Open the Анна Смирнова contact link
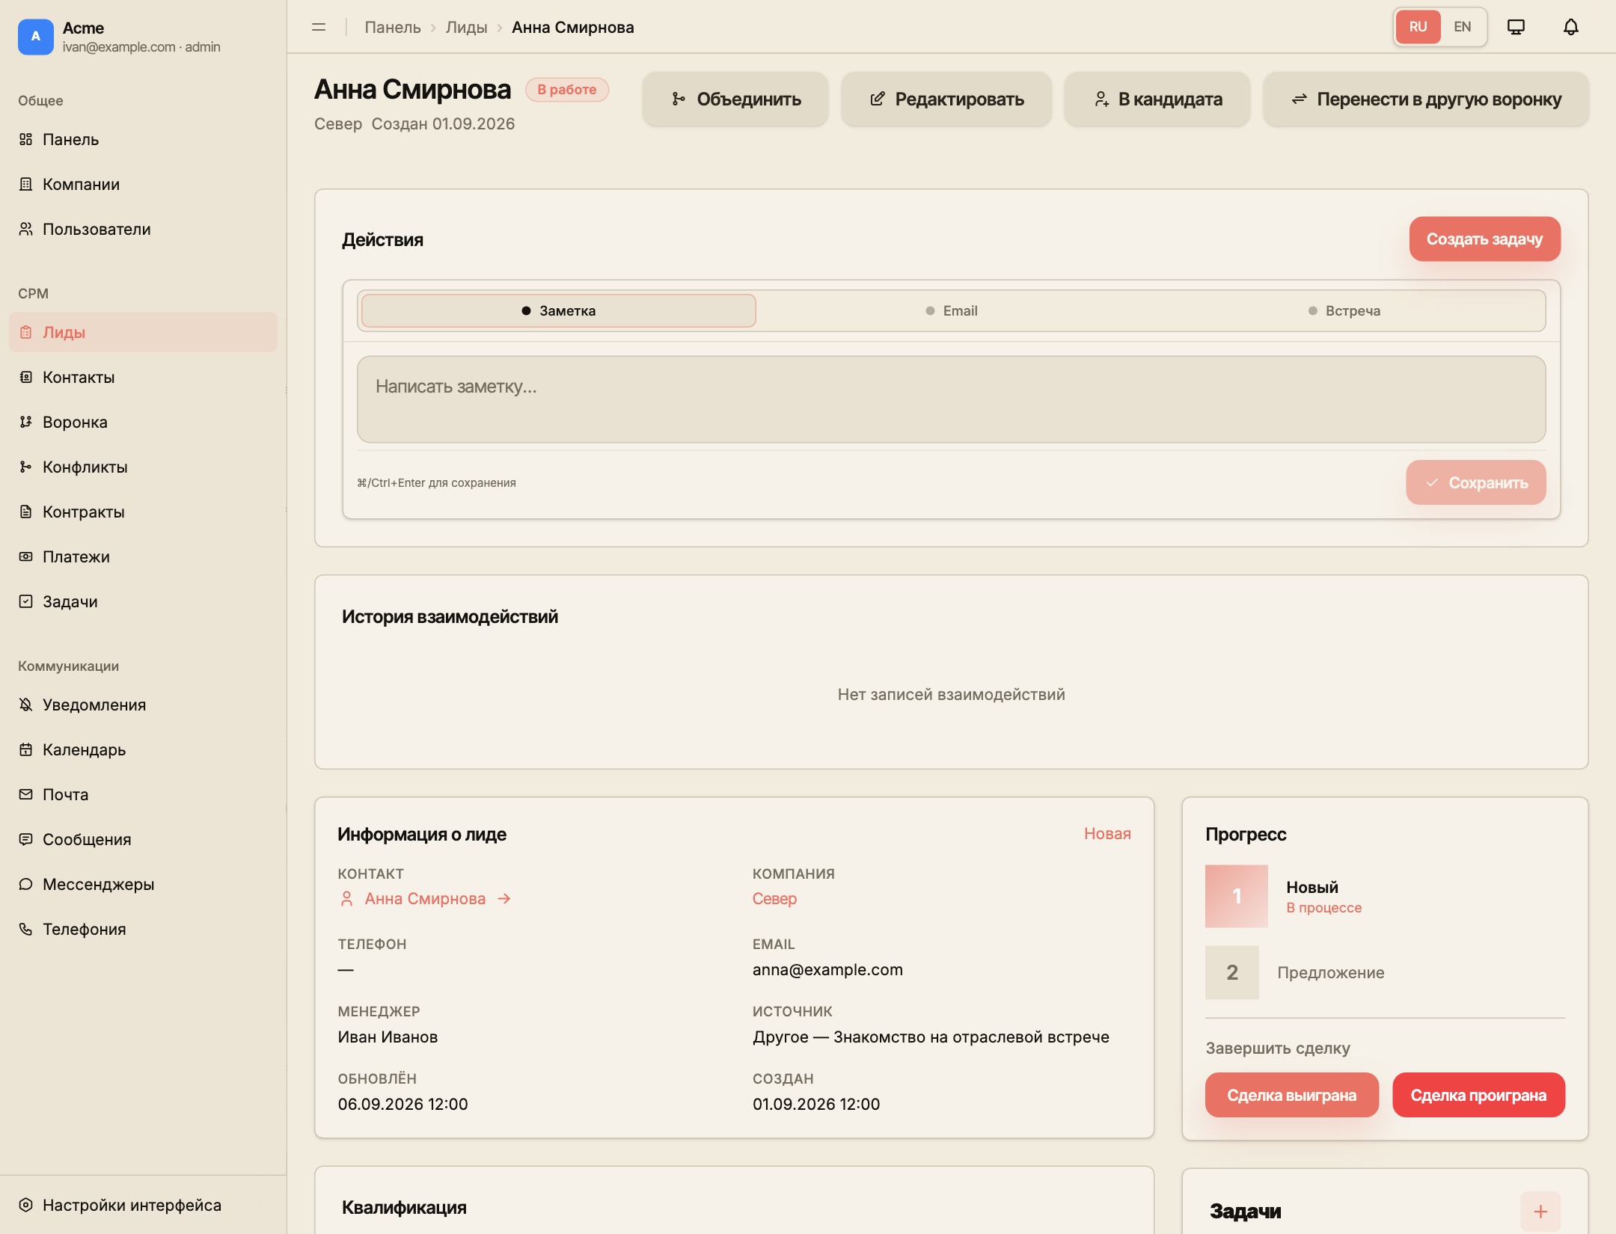This screenshot has height=1234, width=1616. (x=424, y=898)
